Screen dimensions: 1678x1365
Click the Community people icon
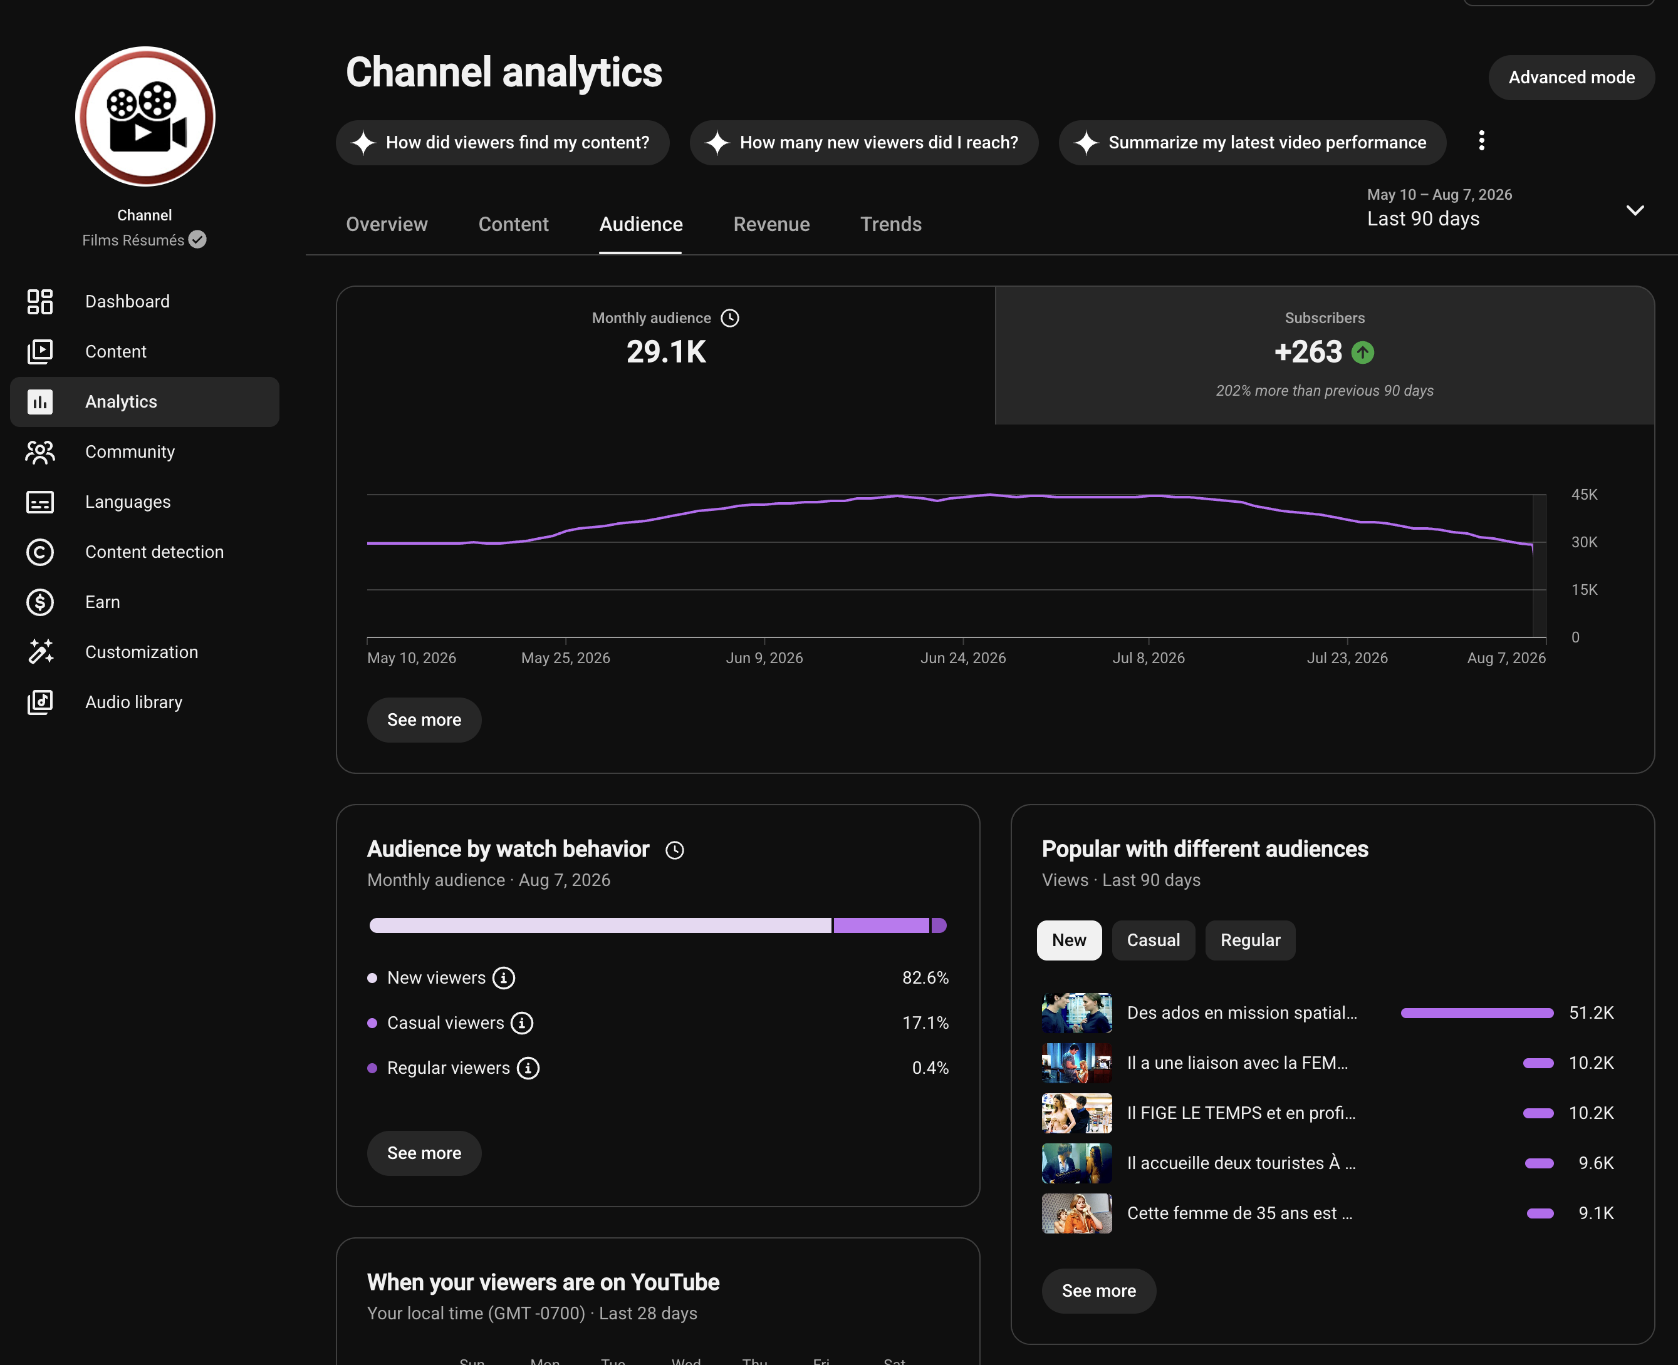click(x=39, y=451)
